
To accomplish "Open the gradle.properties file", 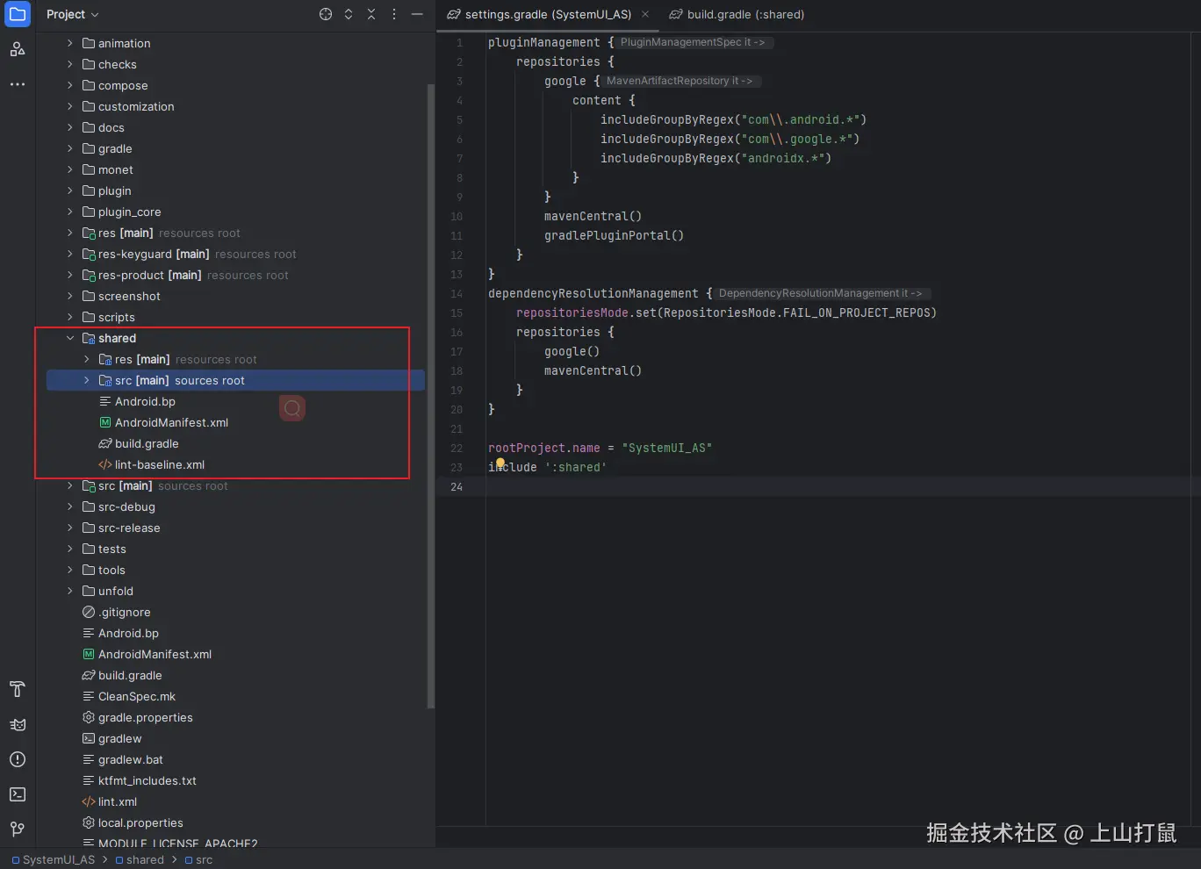I will point(146,717).
